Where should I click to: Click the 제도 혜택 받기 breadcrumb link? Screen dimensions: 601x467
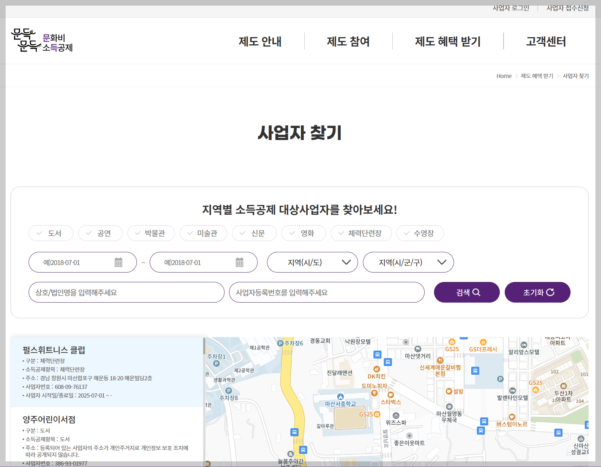tap(537, 76)
